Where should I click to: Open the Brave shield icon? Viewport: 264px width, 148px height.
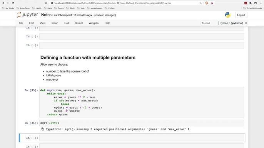point(207,3)
